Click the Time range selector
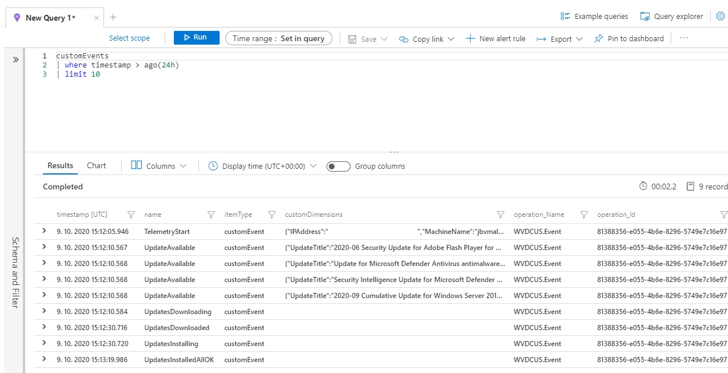The image size is (728, 373). (x=279, y=38)
